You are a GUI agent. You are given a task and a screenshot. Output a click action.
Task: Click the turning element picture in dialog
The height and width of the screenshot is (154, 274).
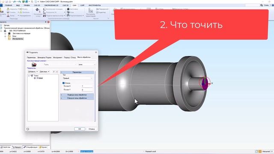tap(34, 65)
